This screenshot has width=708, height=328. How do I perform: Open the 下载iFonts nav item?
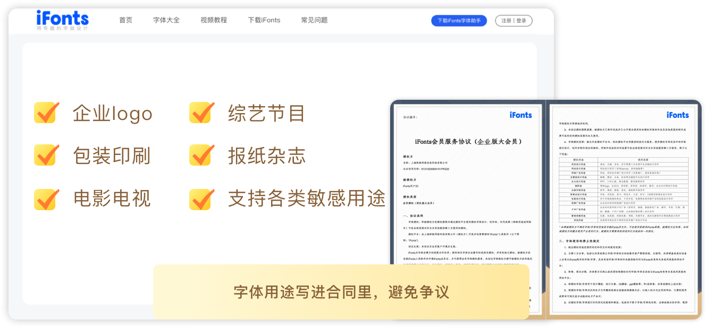[x=264, y=20]
